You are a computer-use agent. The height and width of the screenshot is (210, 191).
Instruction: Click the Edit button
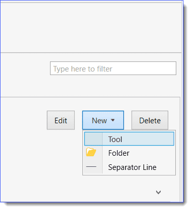click(x=61, y=120)
